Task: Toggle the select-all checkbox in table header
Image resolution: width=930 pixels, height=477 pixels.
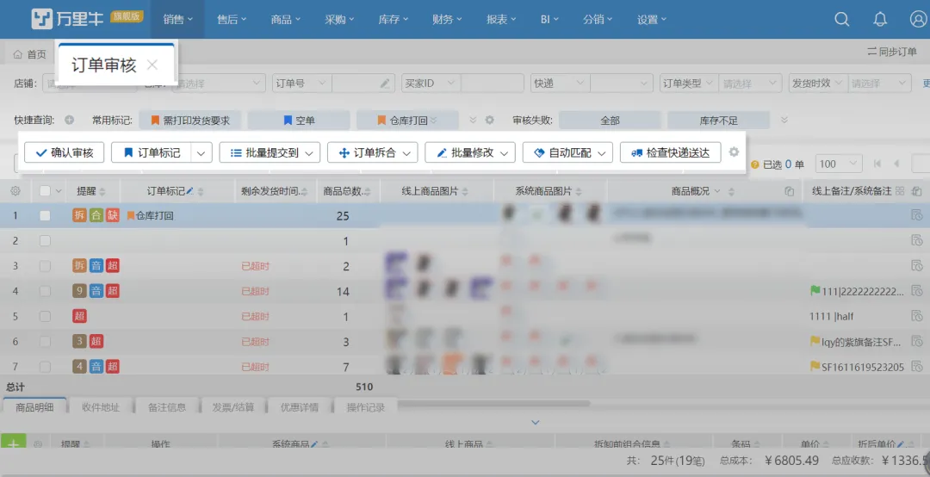Action: [x=45, y=191]
